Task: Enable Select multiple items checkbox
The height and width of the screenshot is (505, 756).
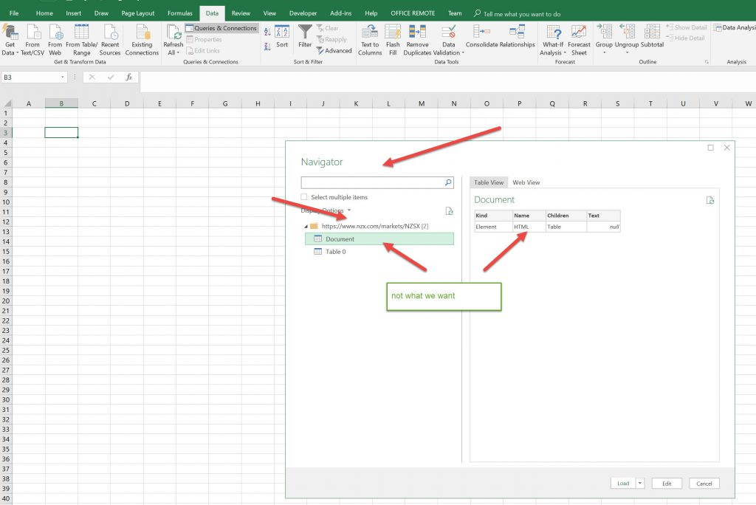Action: 304,197
